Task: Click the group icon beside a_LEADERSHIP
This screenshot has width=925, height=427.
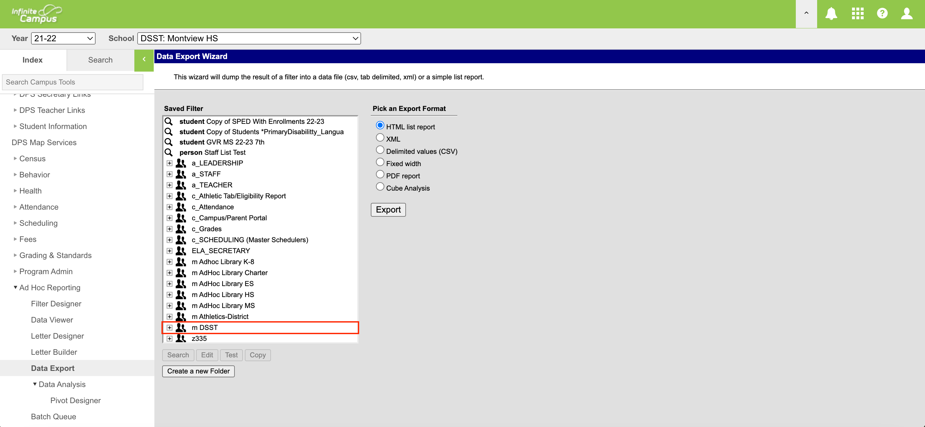Action: (181, 163)
